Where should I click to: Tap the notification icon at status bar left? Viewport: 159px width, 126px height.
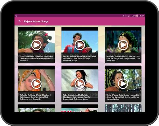pyautogui.click(x=16, y=16)
